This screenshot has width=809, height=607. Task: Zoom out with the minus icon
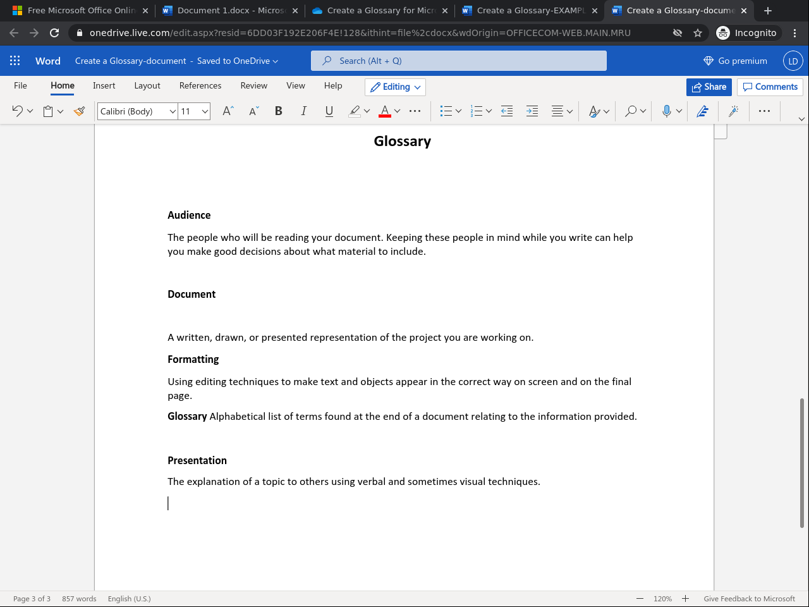[640, 599]
